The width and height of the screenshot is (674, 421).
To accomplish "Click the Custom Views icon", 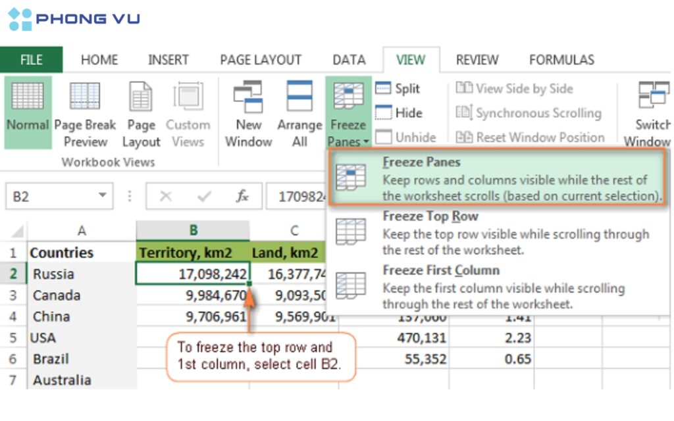I will 188,96.
